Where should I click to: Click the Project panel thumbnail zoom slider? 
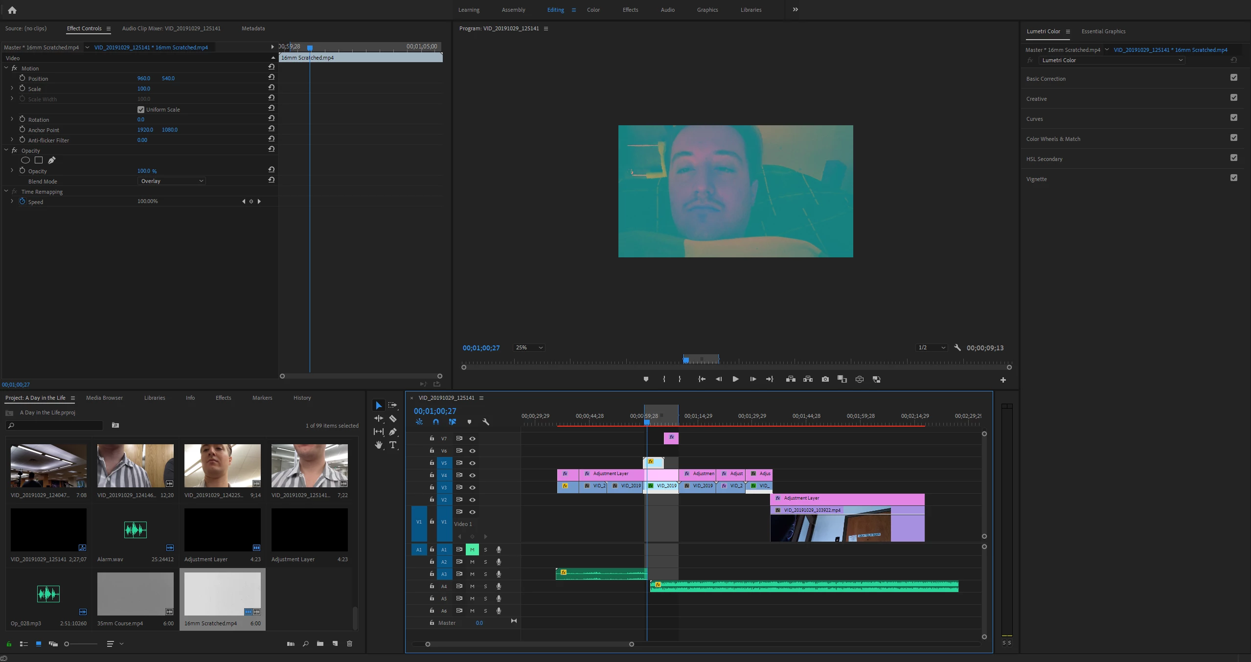(81, 644)
